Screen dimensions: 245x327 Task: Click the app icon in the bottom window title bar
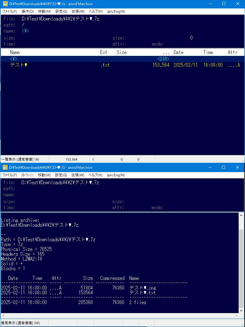5,168
